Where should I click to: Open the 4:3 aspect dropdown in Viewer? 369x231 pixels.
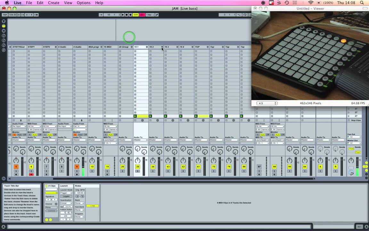point(267,103)
